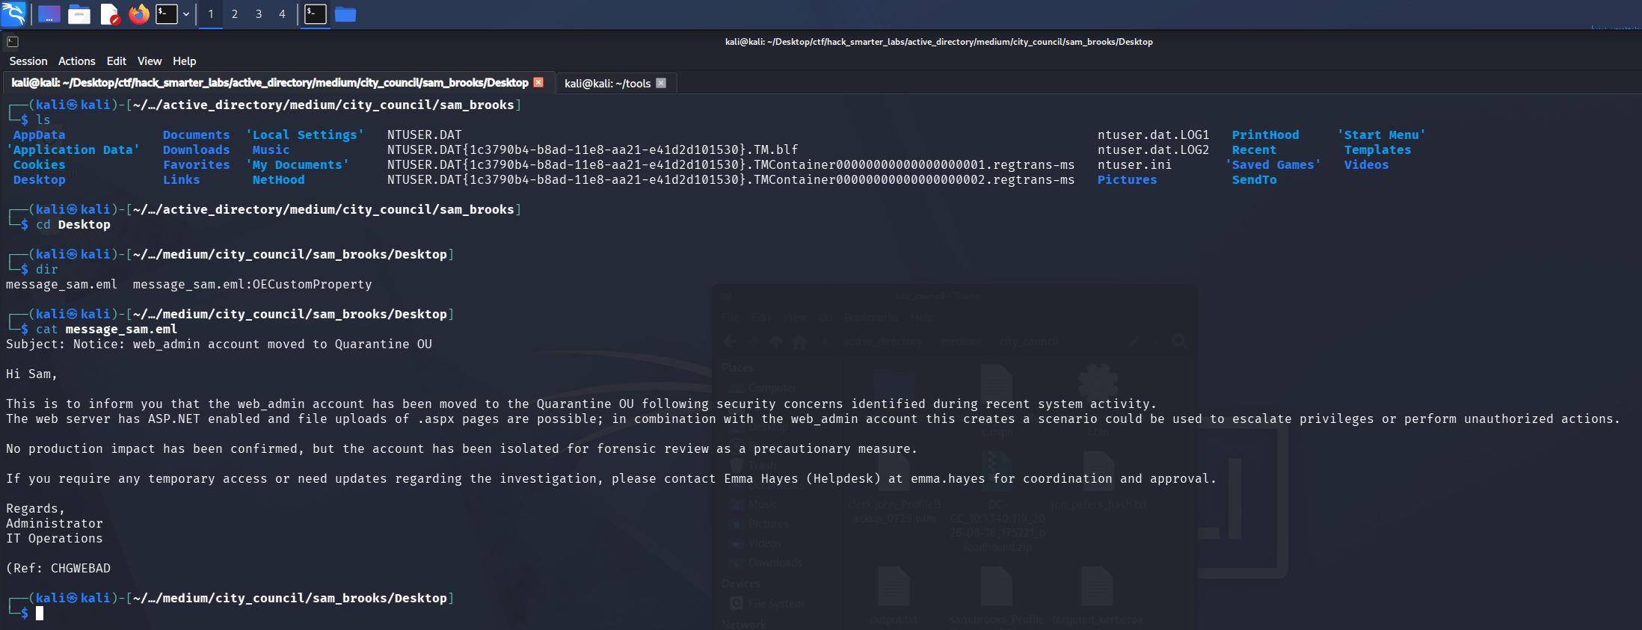Click the email Subject line text
The height and width of the screenshot is (630, 1642).
pyautogui.click(x=219, y=345)
